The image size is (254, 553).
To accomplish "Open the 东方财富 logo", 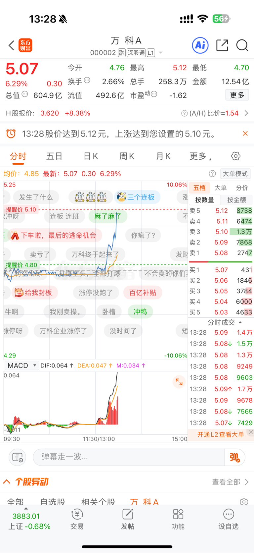I will tap(25, 45).
